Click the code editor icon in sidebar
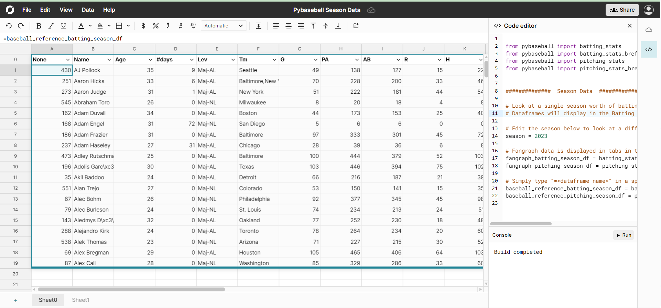The width and height of the screenshot is (661, 308). 649,49
